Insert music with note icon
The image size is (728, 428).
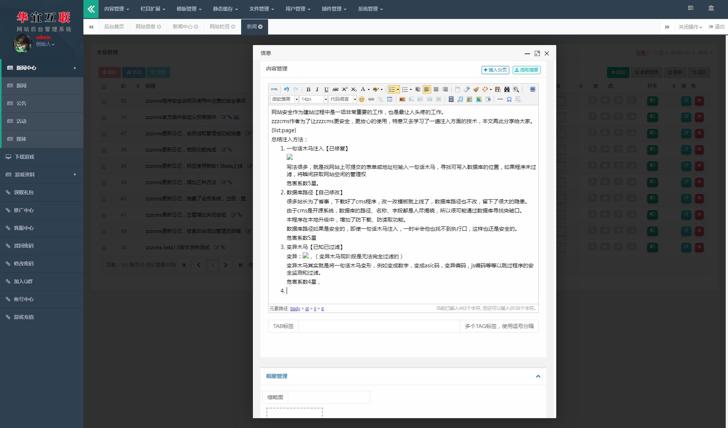coord(460,99)
